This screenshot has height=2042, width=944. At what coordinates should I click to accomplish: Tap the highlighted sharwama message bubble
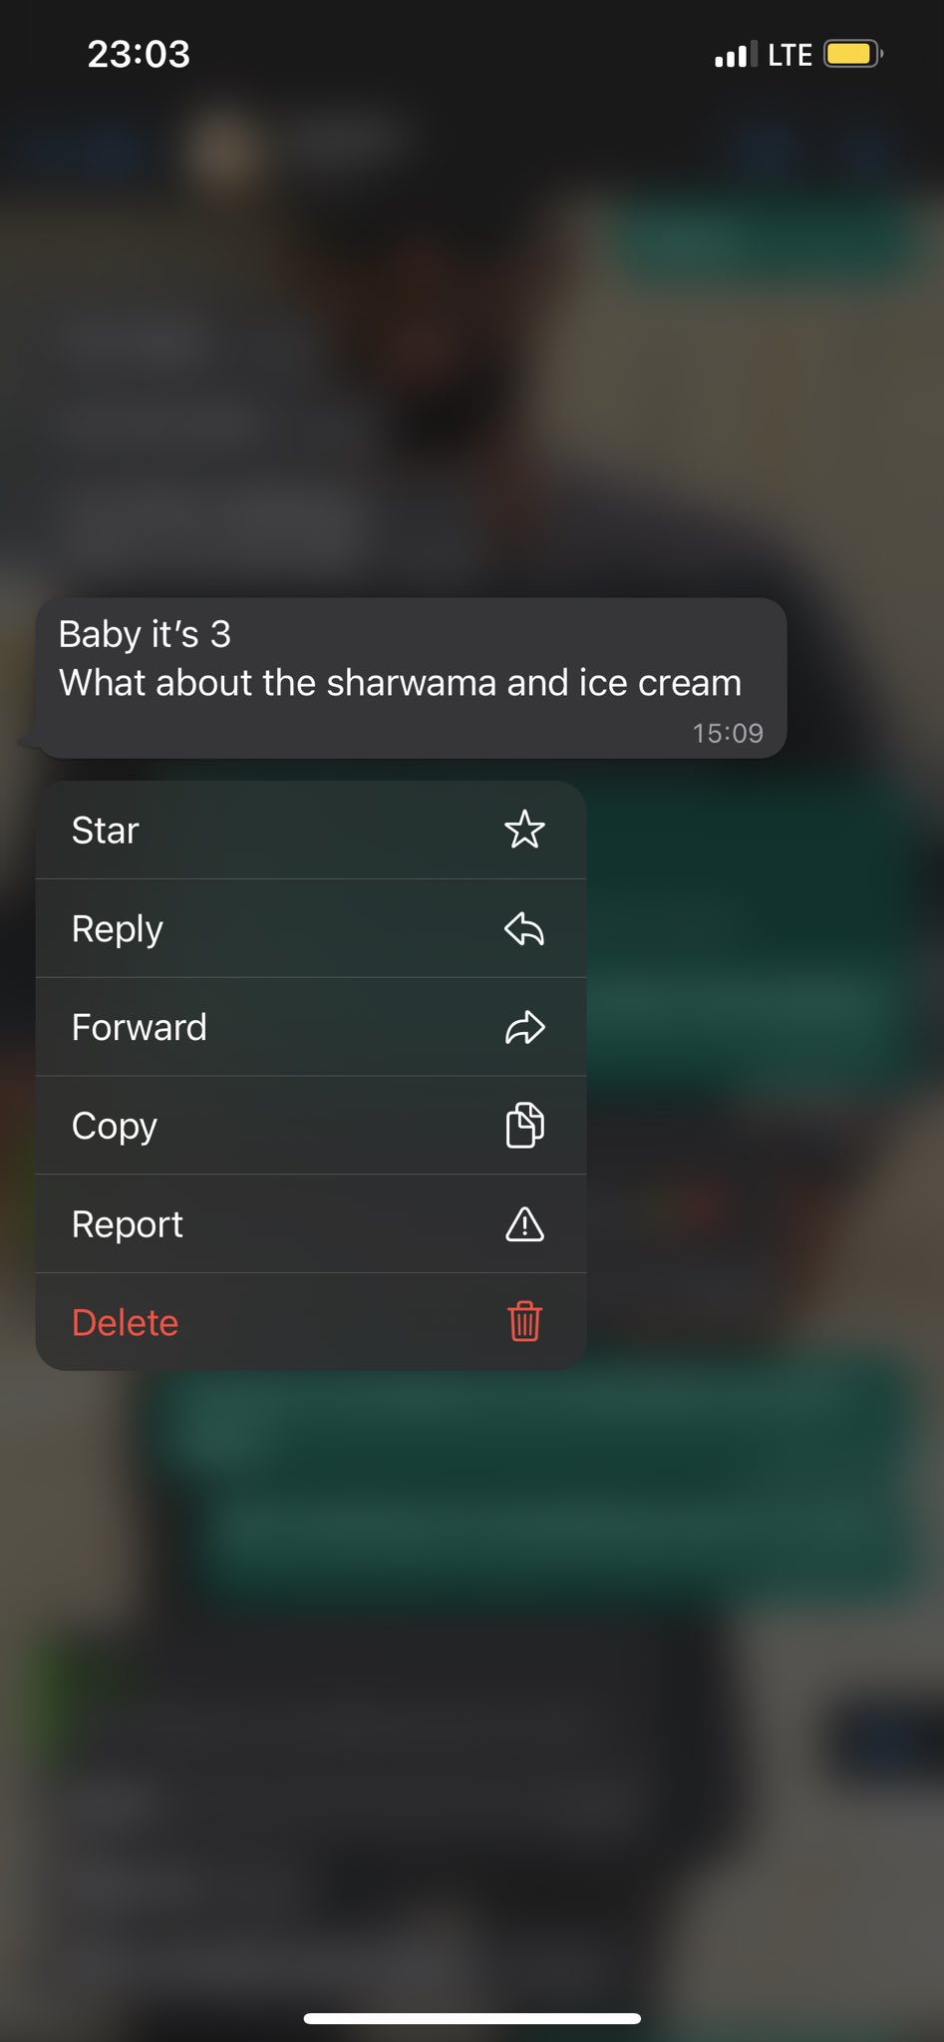411,678
